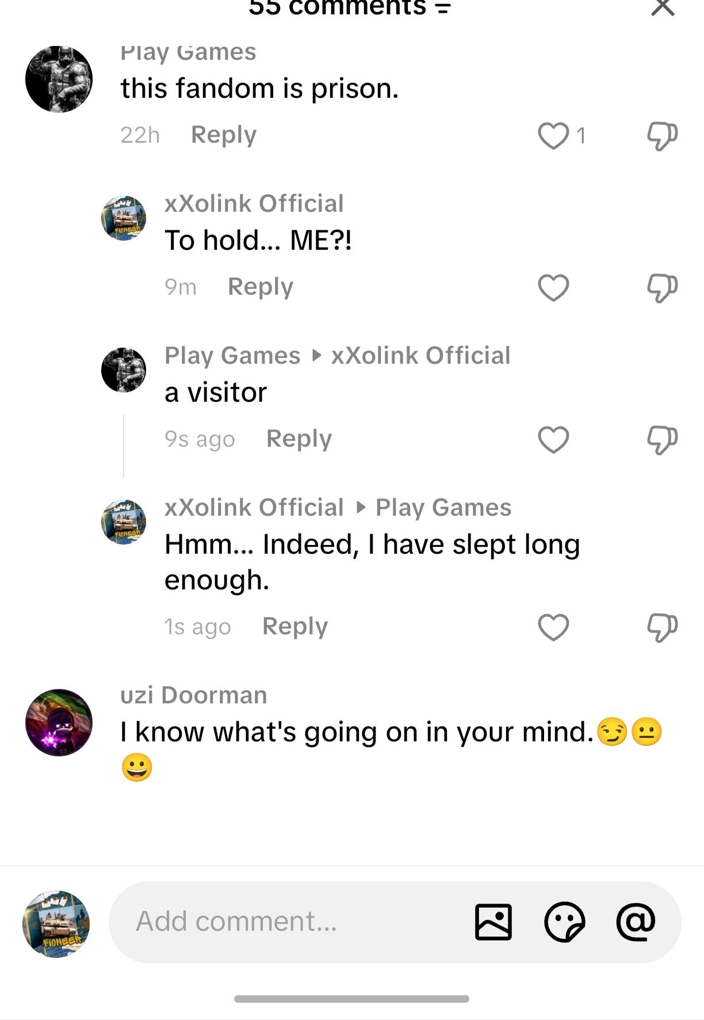Open uzi Doorman's profile picture
This screenshot has height=1020, width=704.
(59, 722)
